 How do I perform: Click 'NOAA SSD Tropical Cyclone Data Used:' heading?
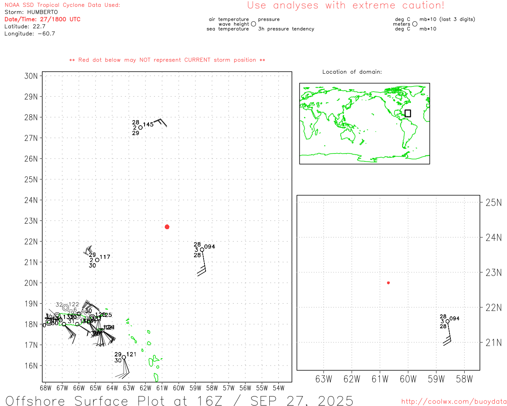tap(62, 5)
